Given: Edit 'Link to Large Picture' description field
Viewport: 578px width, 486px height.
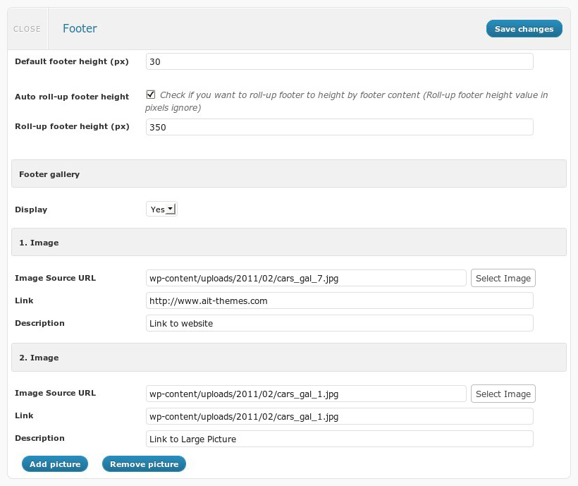Looking at the screenshot, I should coord(339,439).
